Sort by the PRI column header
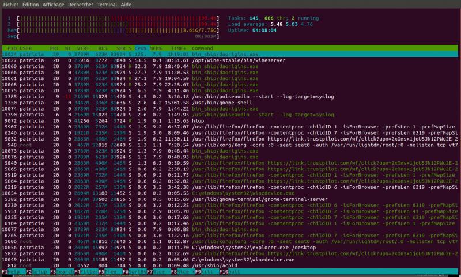Viewport: 461px width, 277px height. click(x=54, y=48)
